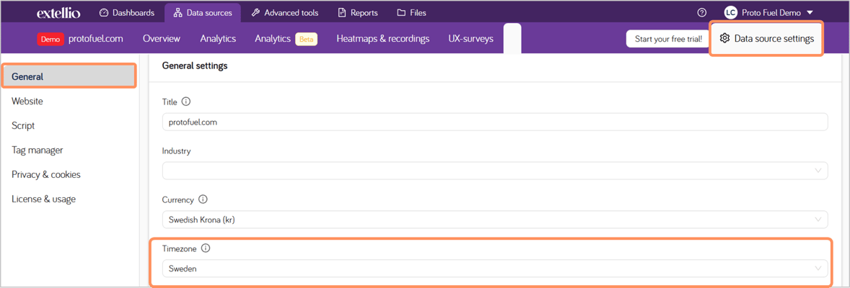Click the Title input field
The width and height of the screenshot is (850, 288).
point(494,122)
